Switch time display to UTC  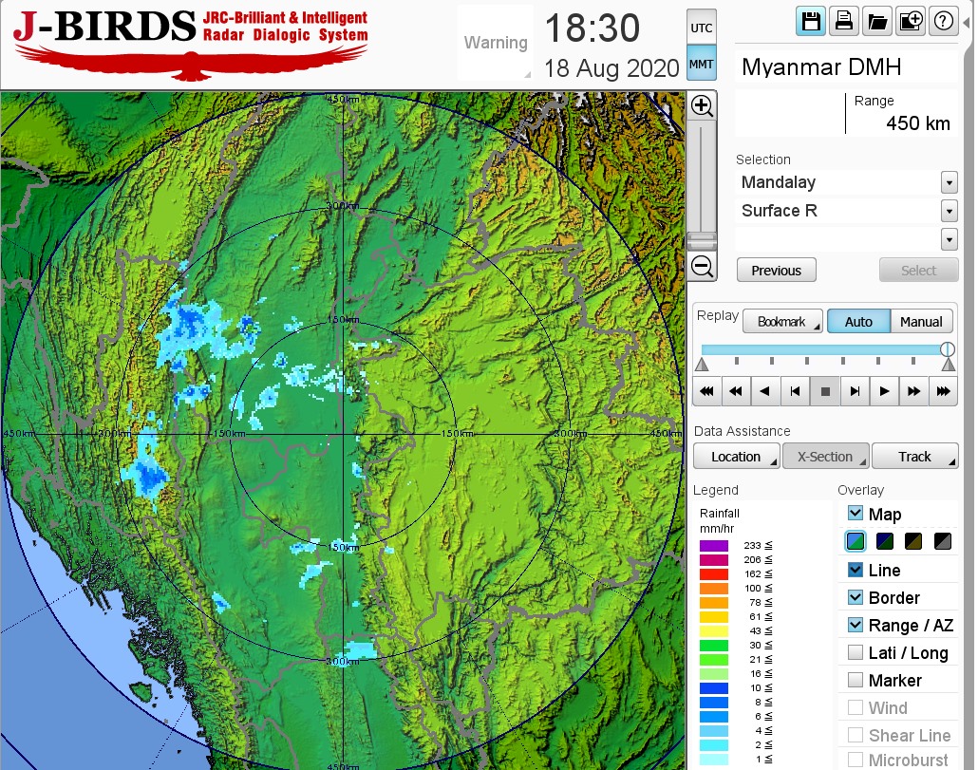(x=701, y=28)
